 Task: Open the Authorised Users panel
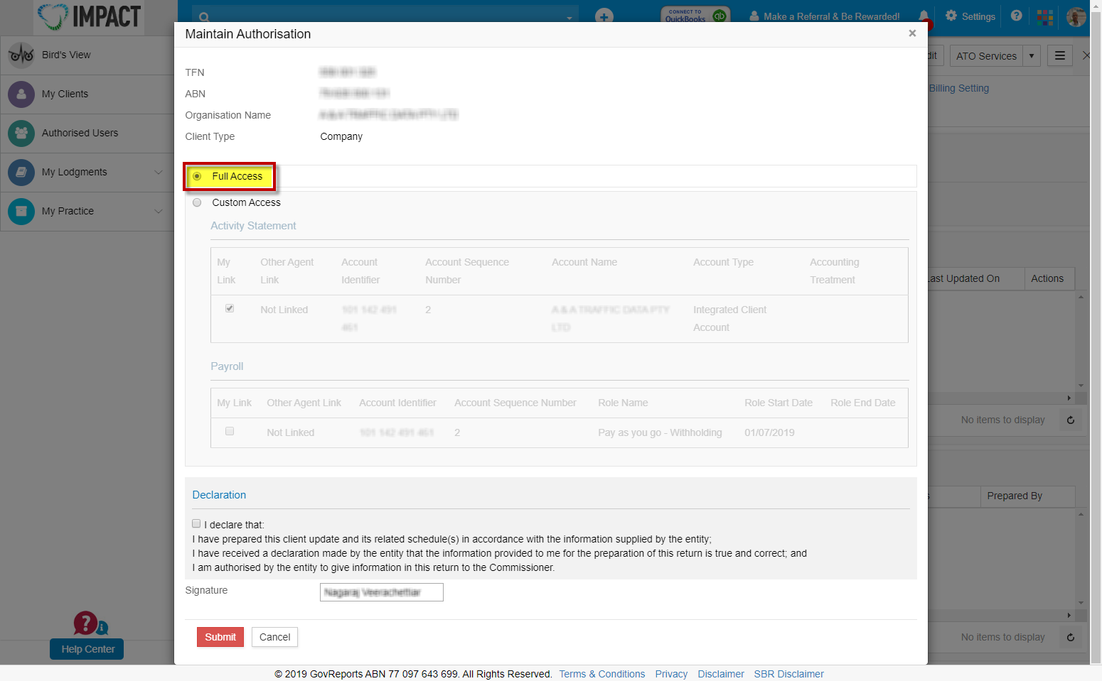(80, 133)
